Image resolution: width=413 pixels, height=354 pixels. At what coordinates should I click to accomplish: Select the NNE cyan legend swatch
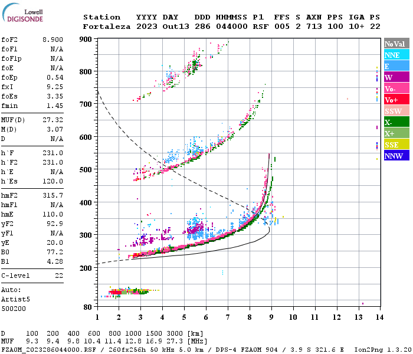pos(396,55)
